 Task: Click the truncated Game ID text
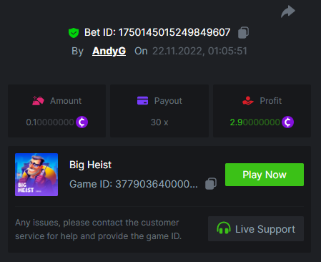[x=134, y=184]
